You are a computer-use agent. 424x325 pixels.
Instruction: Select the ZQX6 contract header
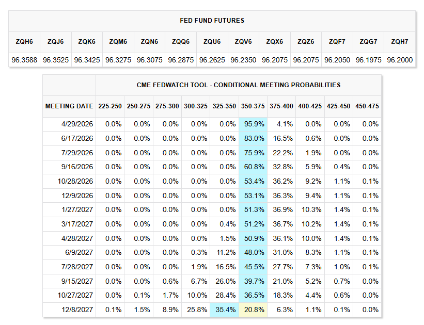[x=274, y=42]
